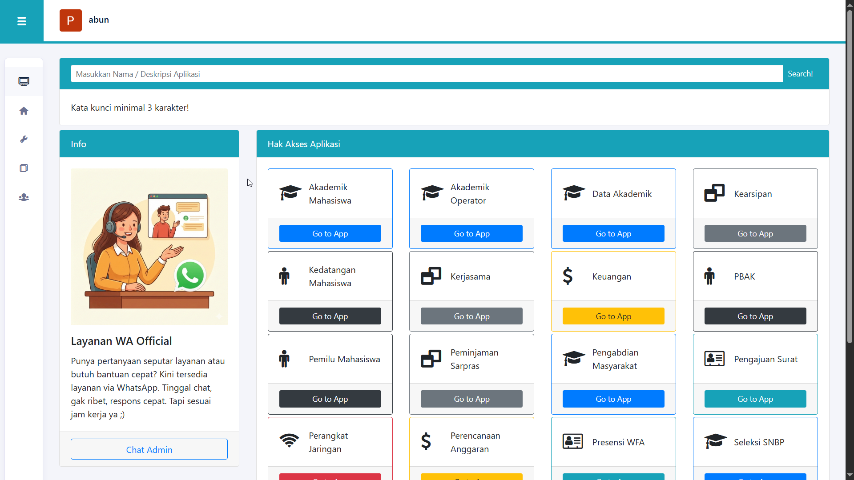Click the page vertical scrollbar
This screenshot has width=854, height=480.
[850, 178]
